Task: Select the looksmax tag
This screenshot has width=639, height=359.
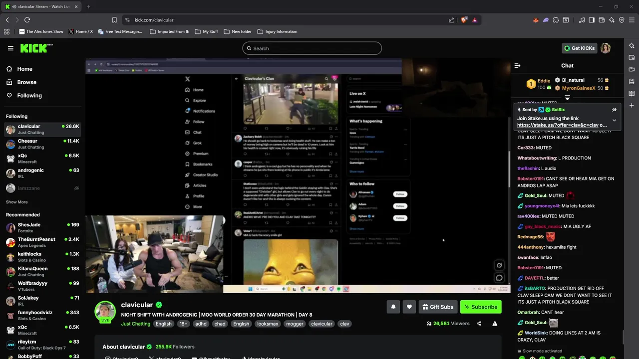Action: 268,324
